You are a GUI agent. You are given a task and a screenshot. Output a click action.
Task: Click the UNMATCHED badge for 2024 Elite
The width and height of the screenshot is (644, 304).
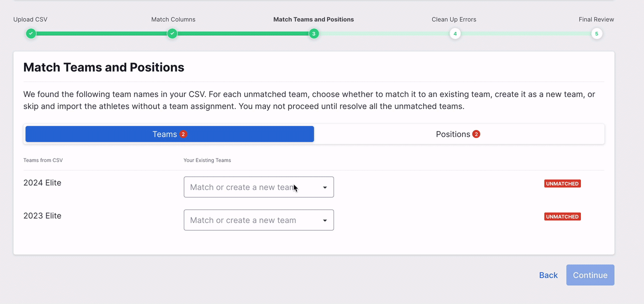tap(562, 183)
